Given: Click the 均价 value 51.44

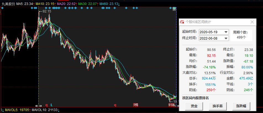Looking at the screenshot, I should coord(211,61).
